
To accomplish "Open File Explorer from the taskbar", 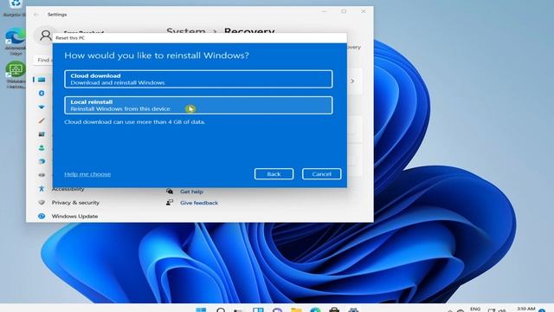I will point(296,310).
